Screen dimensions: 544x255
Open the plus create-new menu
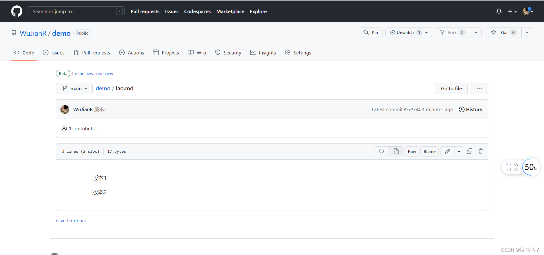(x=512, y=11)
